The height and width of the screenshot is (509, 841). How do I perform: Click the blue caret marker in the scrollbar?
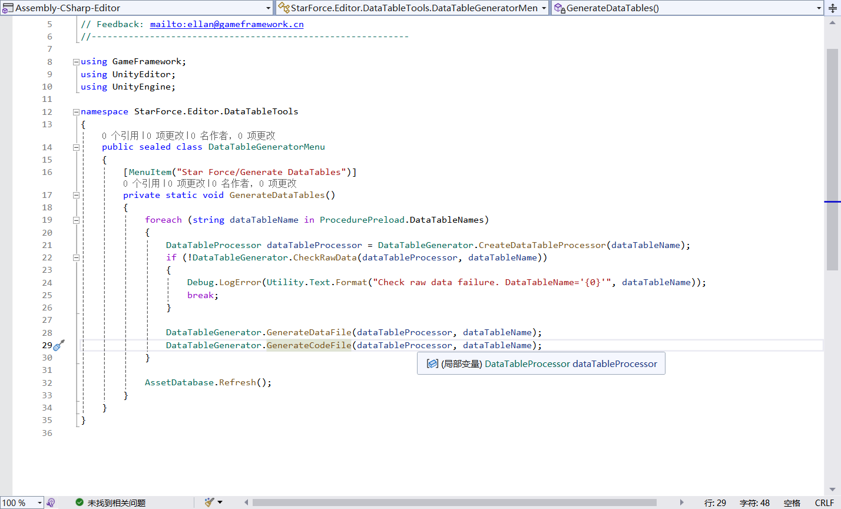832,202
